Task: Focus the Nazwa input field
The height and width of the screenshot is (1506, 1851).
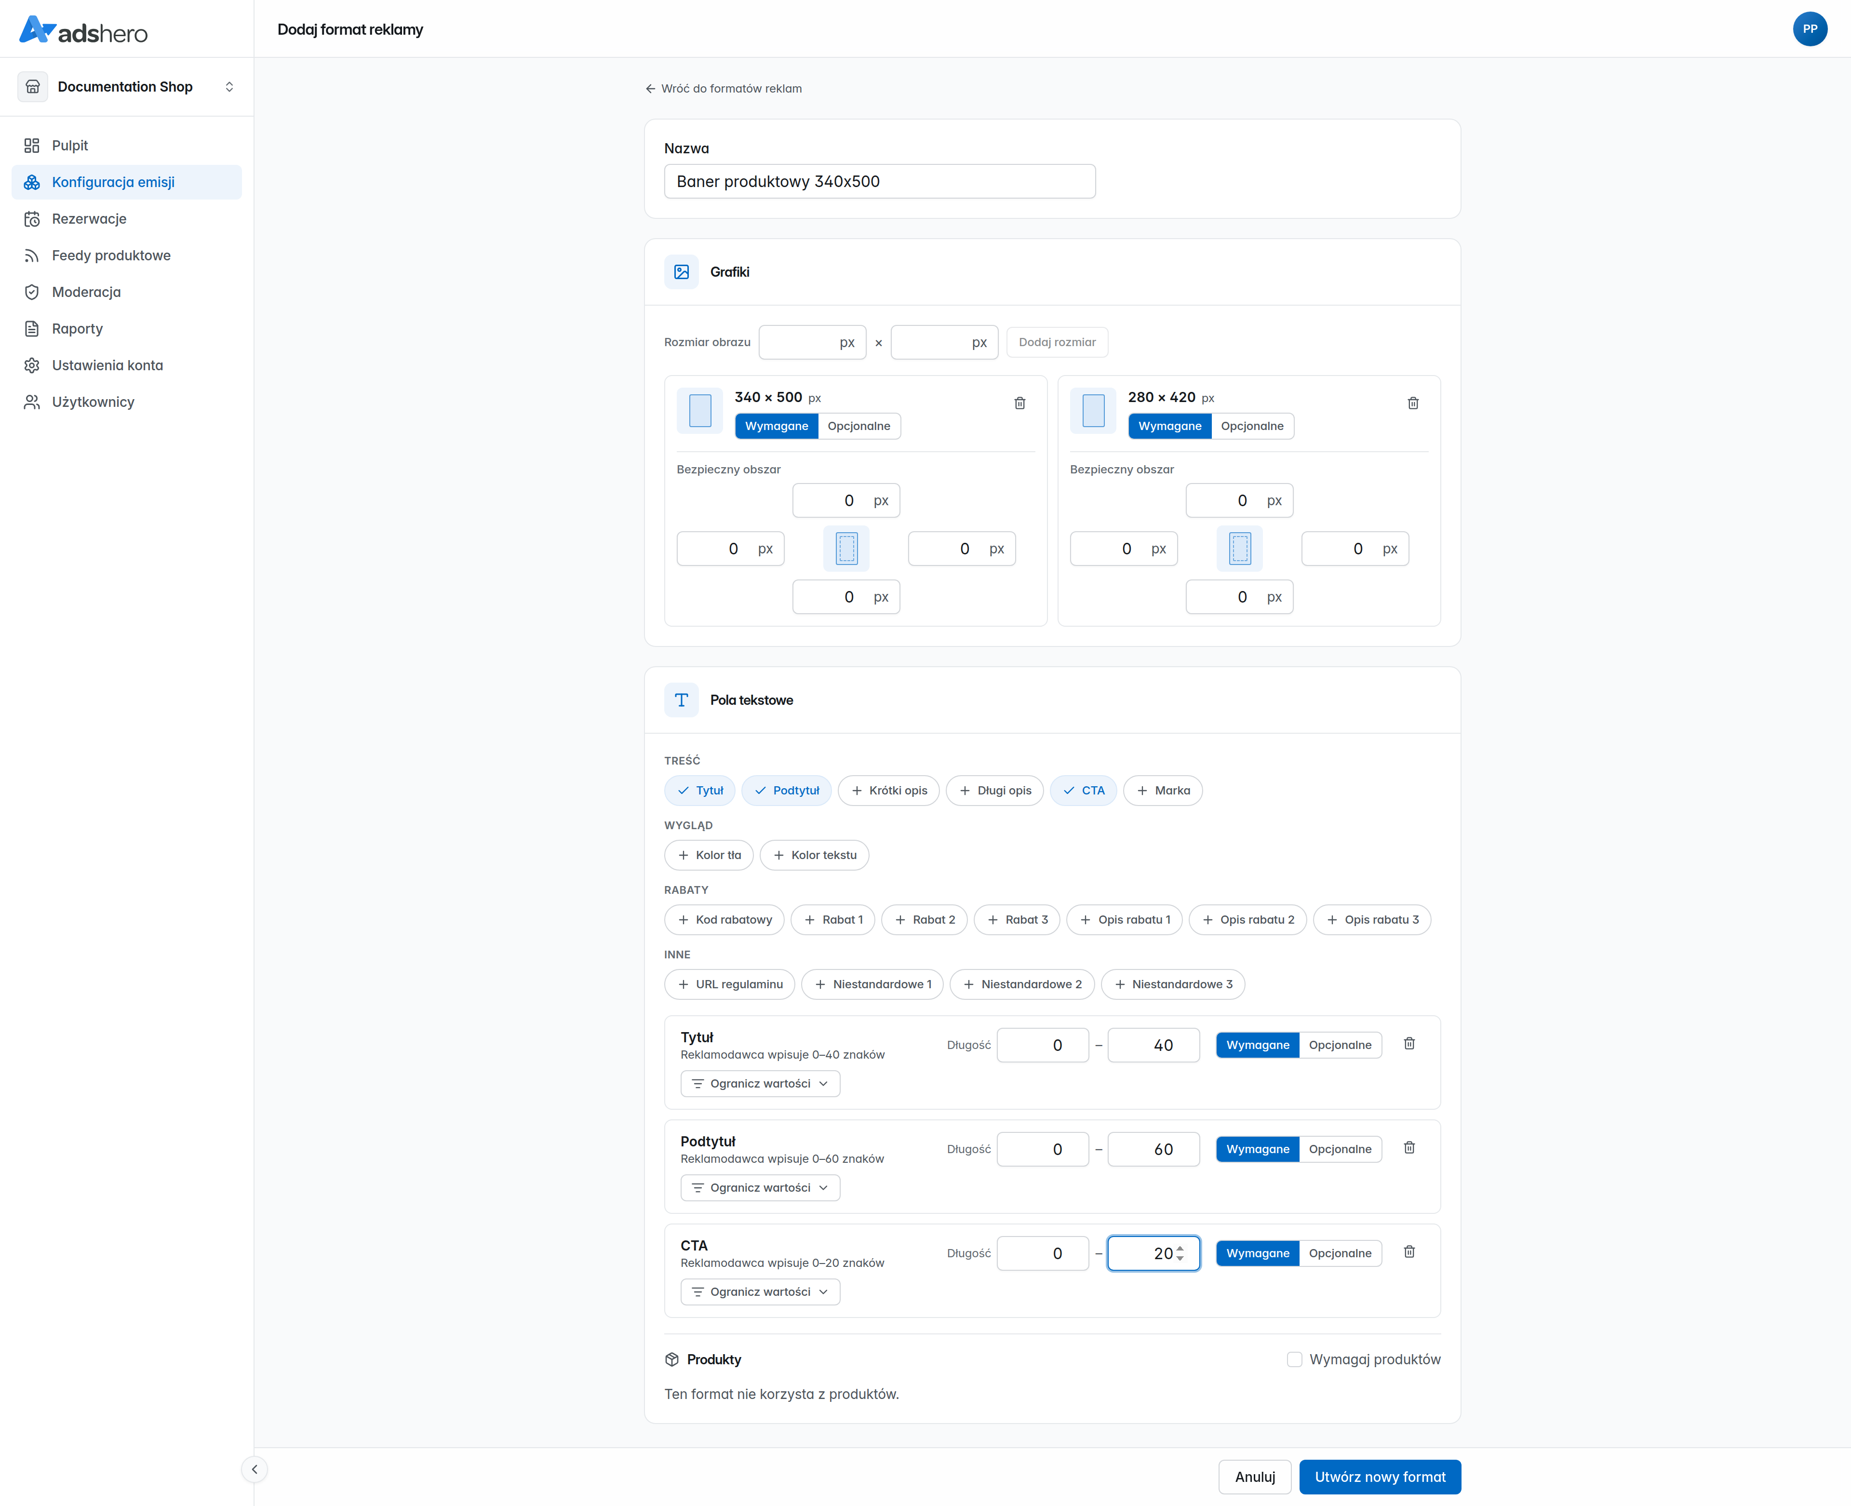Action: [880, 181]
